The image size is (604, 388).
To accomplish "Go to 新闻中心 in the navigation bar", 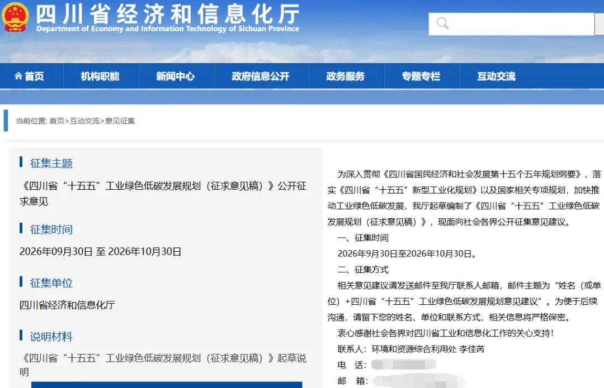I will click(x=176, y=76).
